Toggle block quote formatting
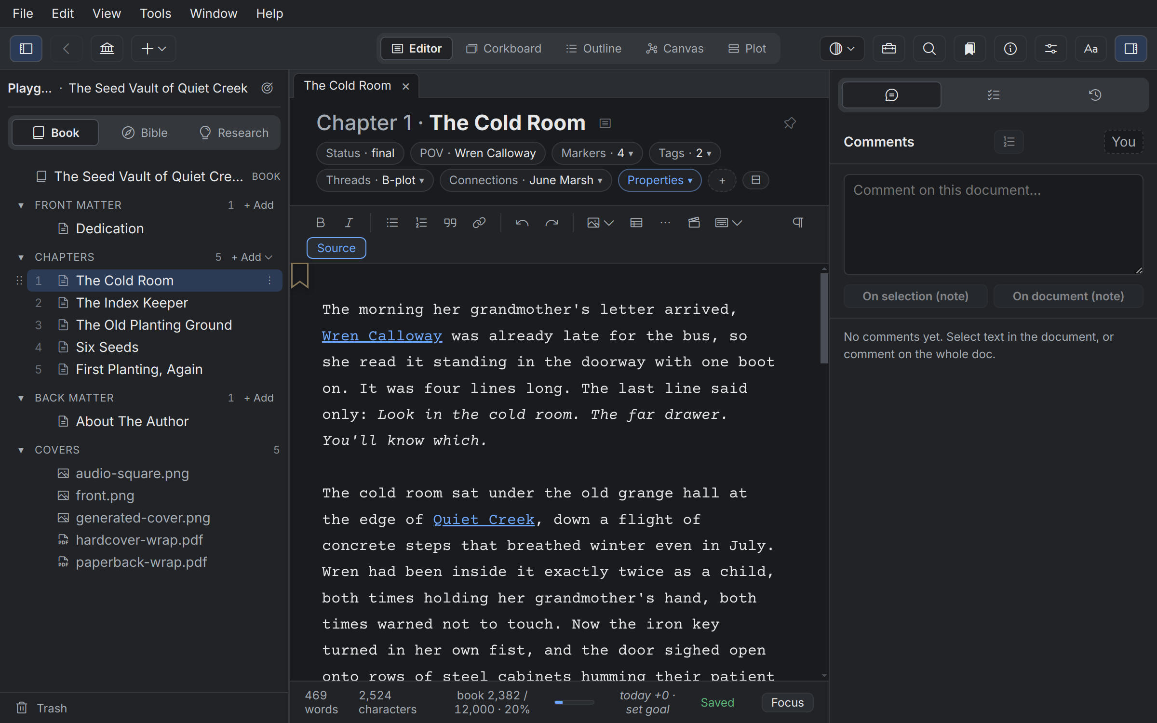Screen dimensions: 1157x723 450,223
